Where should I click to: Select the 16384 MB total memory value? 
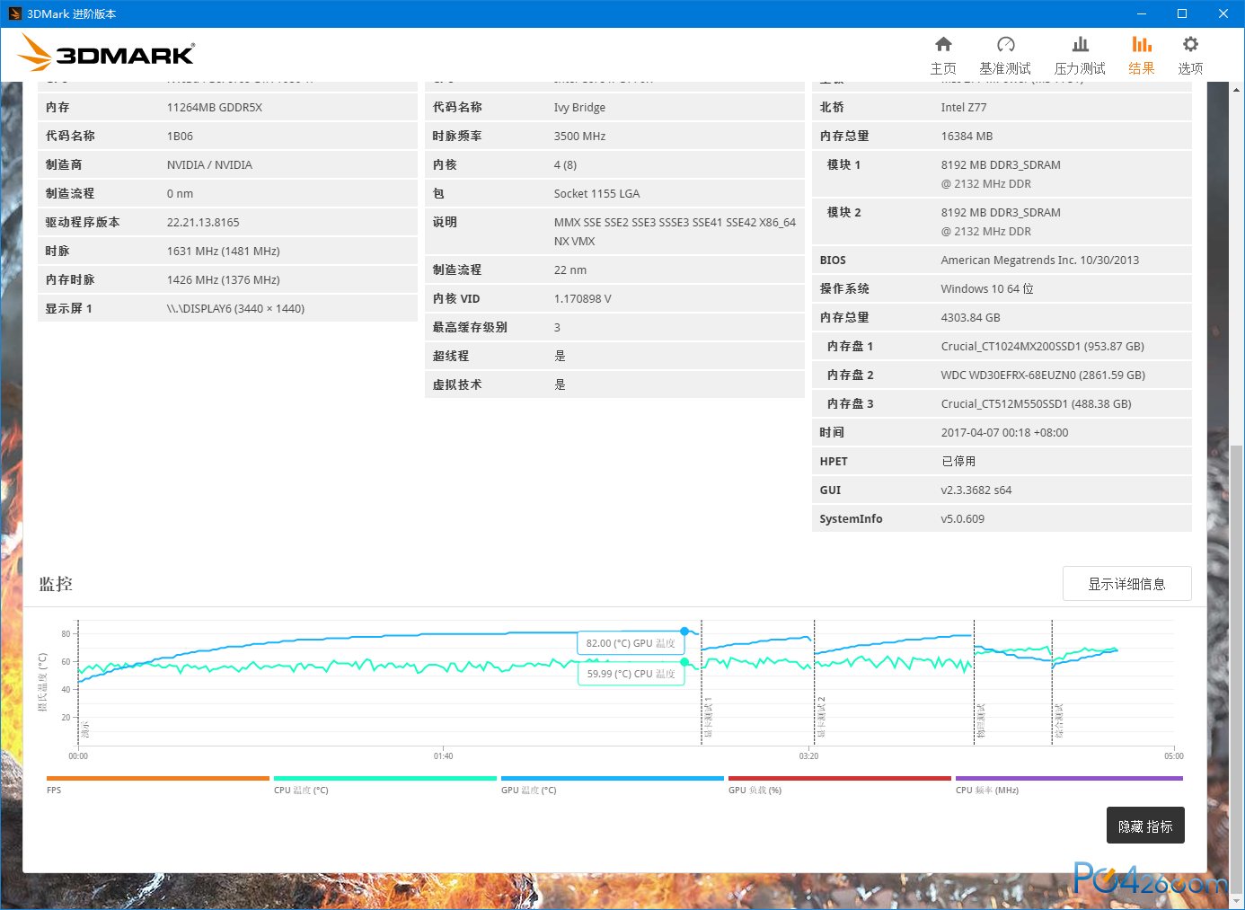click(x=967, y=137)
